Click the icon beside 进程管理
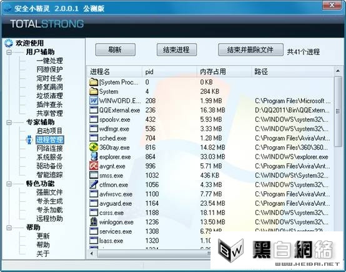The width and height of the screenshot is (346, 272). pos(29,139)
